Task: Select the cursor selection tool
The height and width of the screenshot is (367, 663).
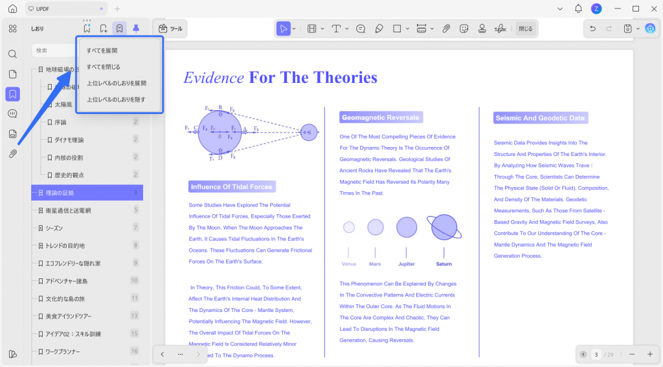Action: tap(284, 28)
